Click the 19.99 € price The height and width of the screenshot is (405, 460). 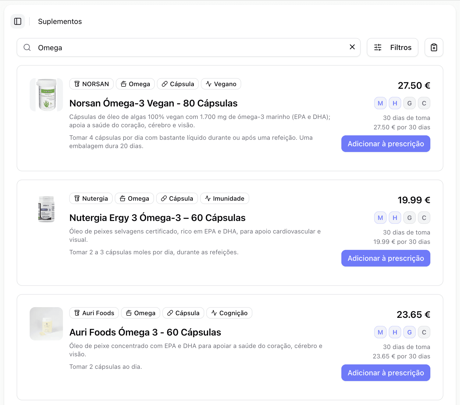pyautogui.click(x=414, y=200)
